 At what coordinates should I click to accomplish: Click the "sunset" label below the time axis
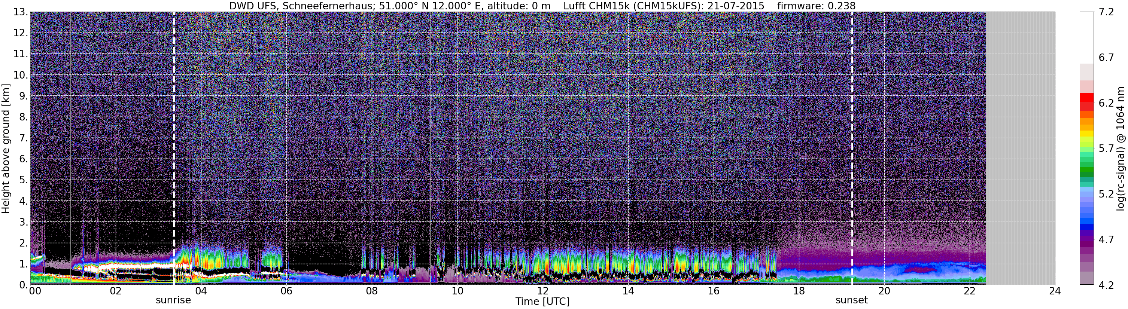(x=852, y=300)
